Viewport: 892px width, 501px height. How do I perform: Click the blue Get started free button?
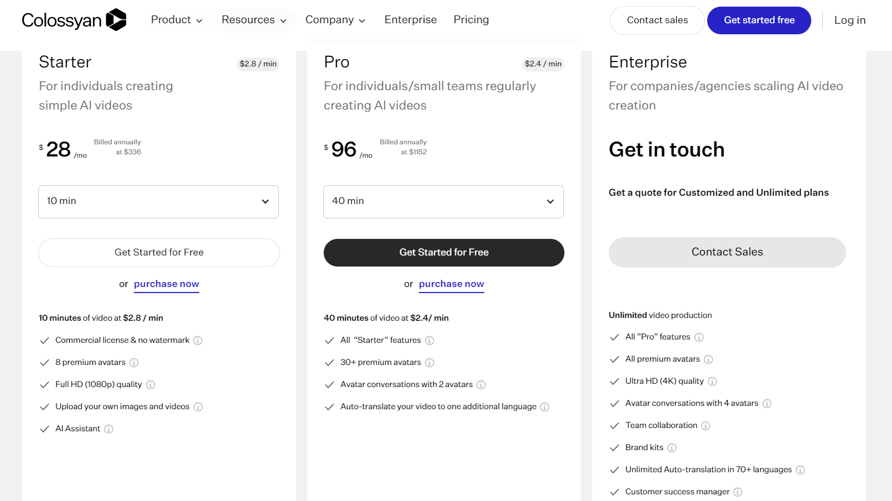coord(759,20)
